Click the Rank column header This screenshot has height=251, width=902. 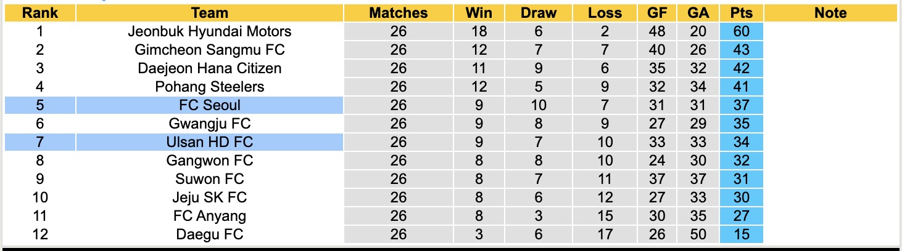coord(39,13)
